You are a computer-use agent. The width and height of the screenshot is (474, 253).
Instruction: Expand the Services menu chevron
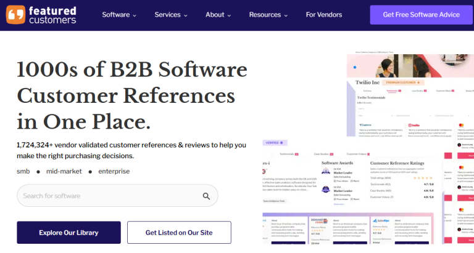(186, 15)
